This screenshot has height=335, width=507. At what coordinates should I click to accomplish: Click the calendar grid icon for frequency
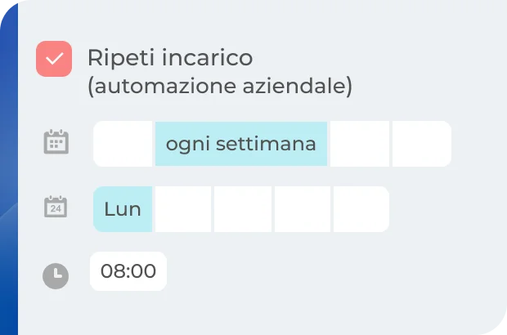point(56,143)
